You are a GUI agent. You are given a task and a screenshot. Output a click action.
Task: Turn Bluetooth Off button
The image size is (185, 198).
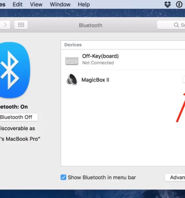pos(19,117)
